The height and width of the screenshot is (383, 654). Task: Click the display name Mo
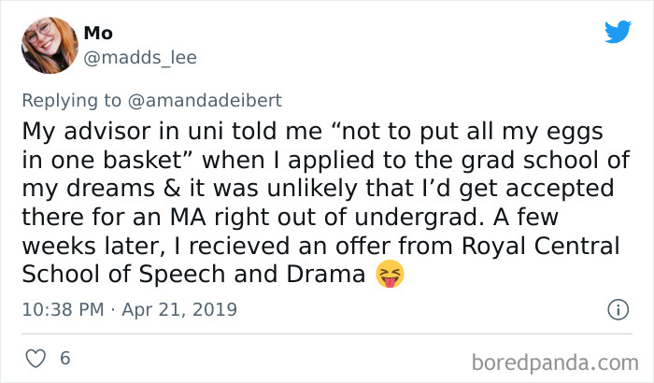pyautogui.click(x=98, y=33)
